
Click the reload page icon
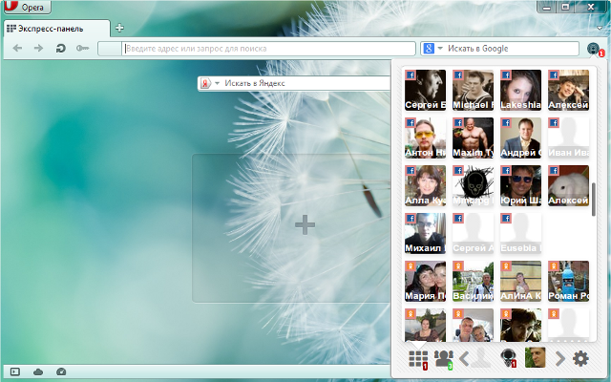[x=60, y=48]
